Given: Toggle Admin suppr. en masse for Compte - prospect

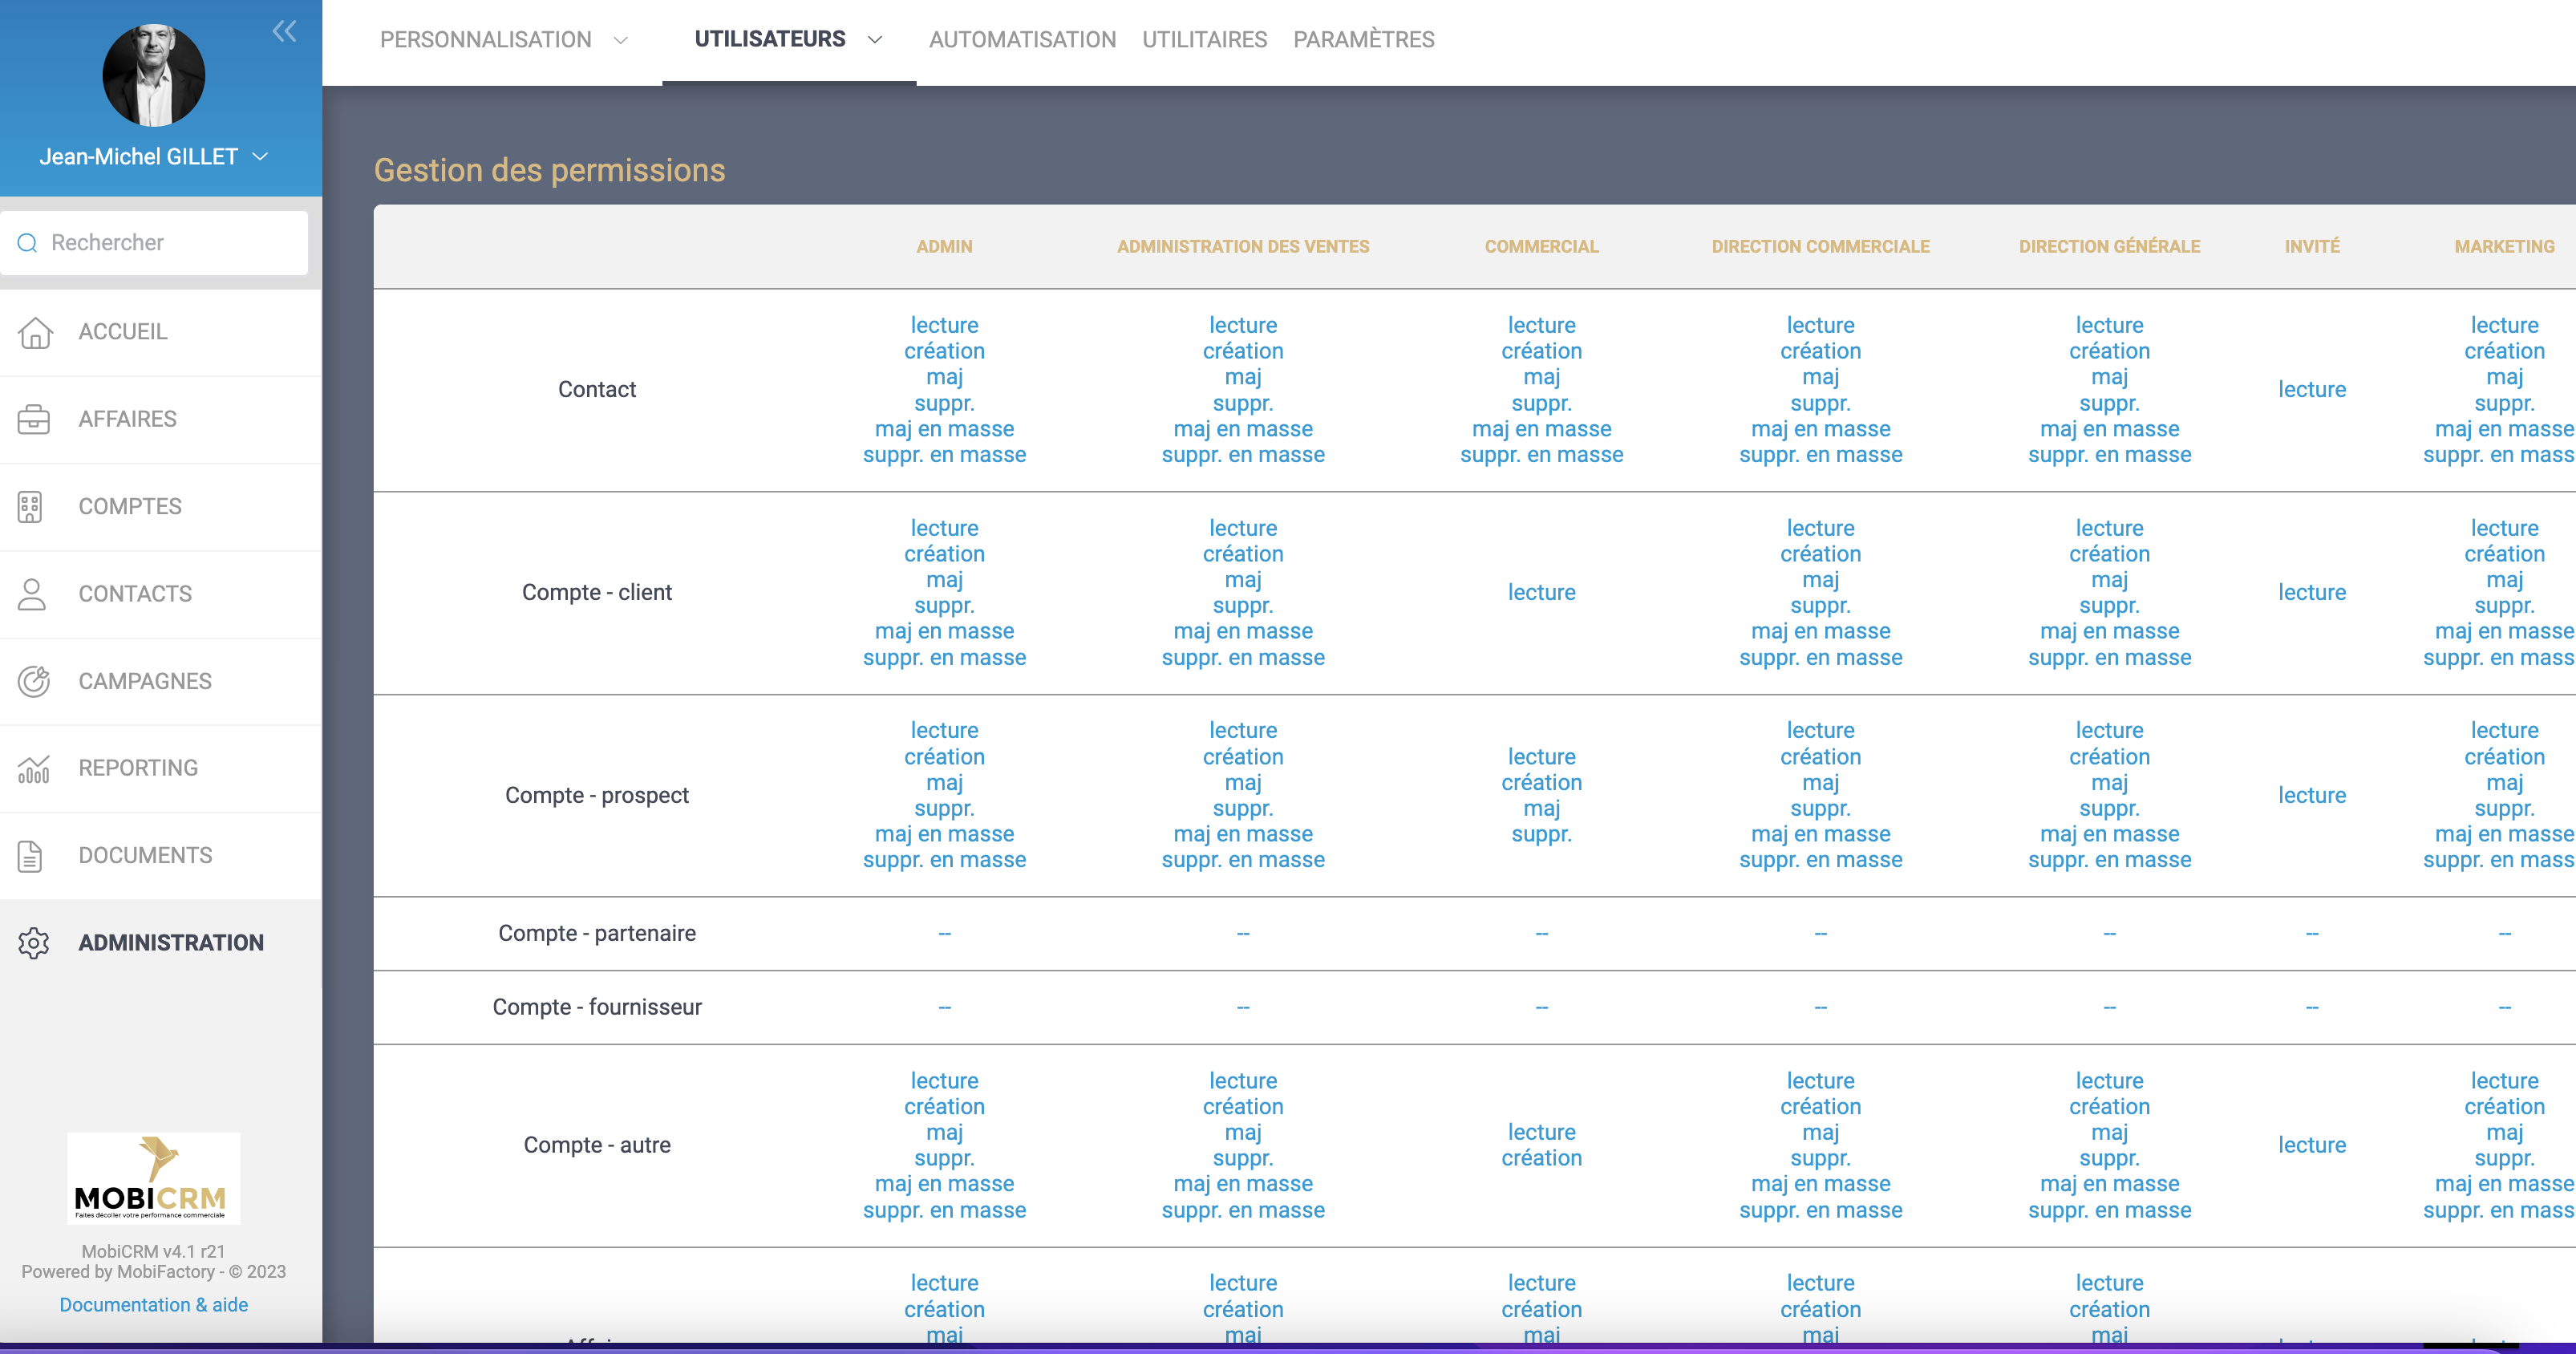Looking at the screenshot, I should pos(944,860).
